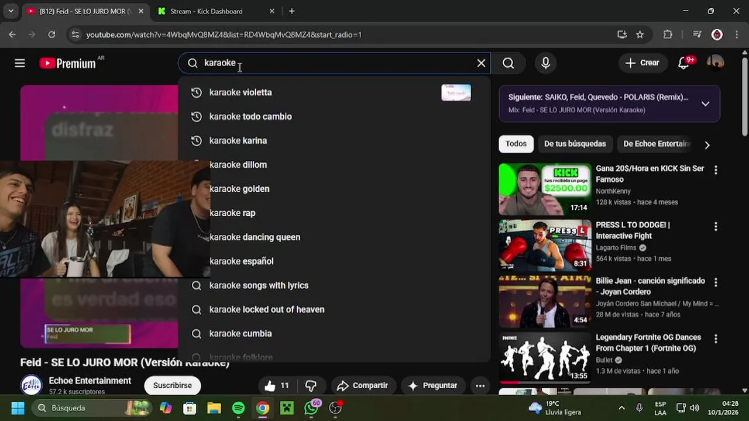Open Gana 20$/Hora en KICK video thumbnail

pos(545,189)
